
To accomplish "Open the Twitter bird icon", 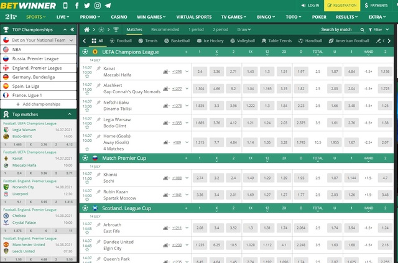I will point(87,6).
